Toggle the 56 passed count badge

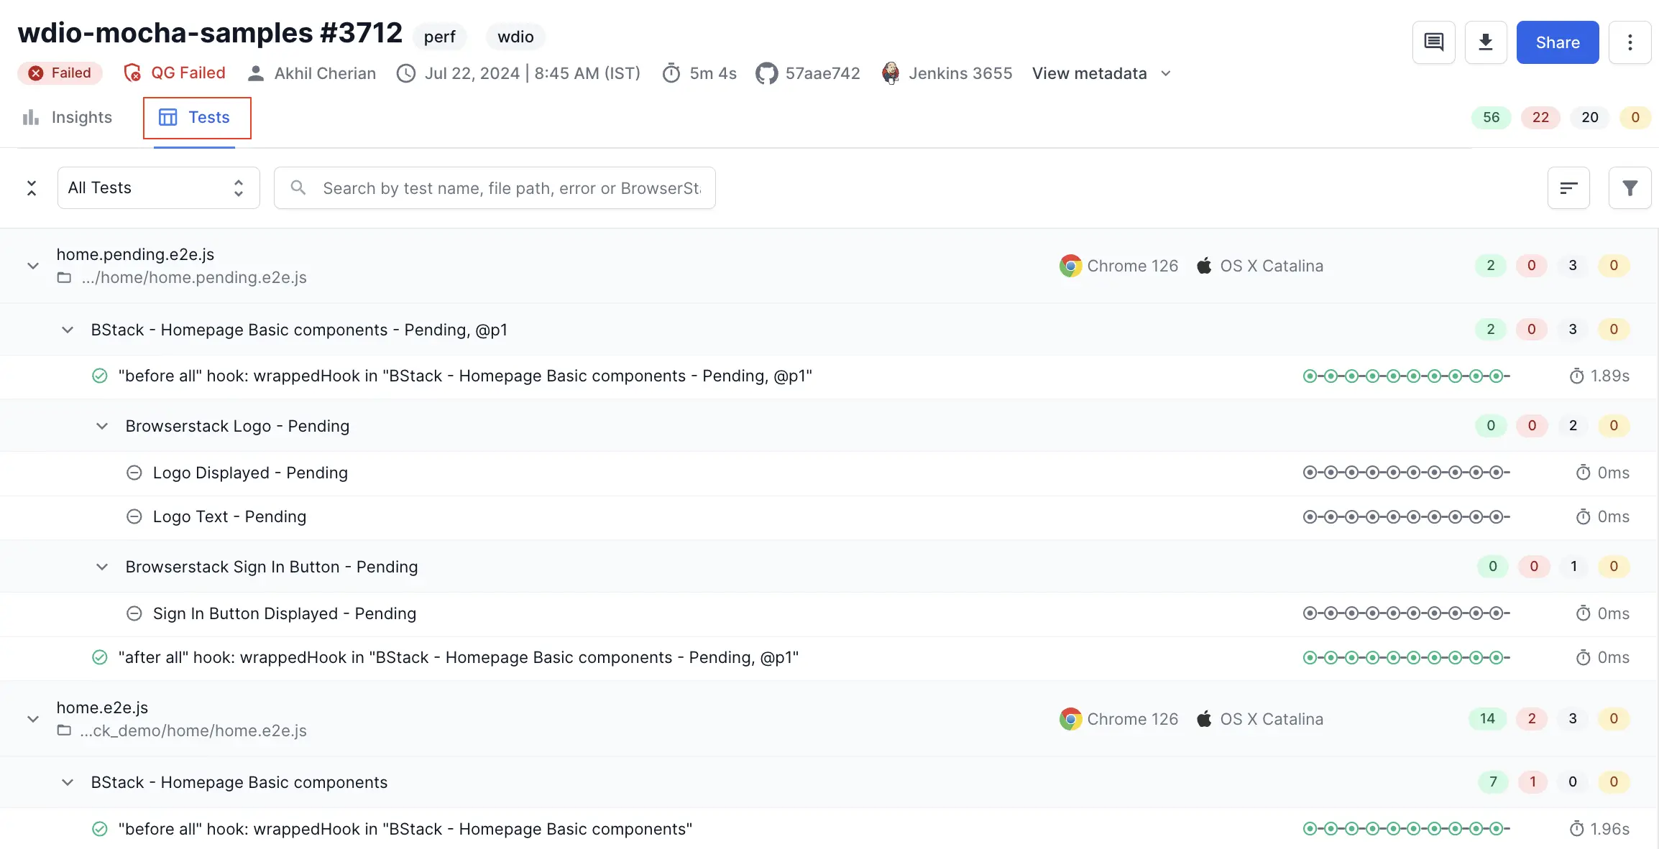point(1491,117)
